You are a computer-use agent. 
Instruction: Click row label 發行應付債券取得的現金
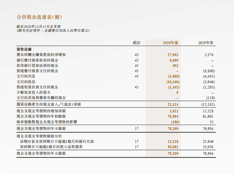pyautogui.click(x=37, y=60)
